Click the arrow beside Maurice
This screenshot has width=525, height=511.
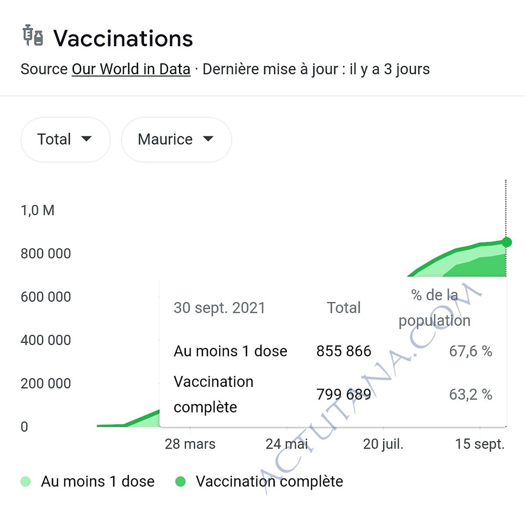pos(208,139)
